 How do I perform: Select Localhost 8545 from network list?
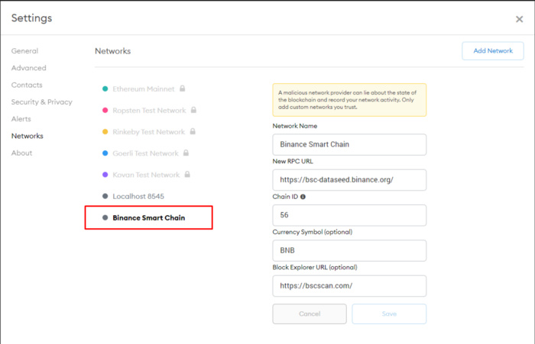[x=138, y=196]
